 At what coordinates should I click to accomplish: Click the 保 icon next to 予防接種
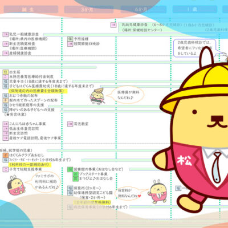[x=70, y=39]
